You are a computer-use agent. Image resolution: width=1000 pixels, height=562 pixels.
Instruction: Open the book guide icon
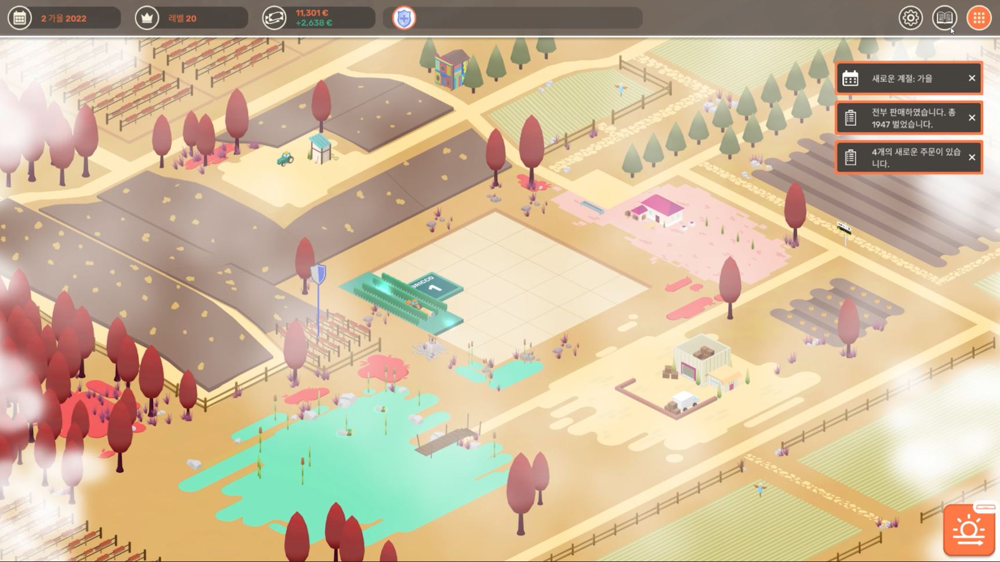click(944, 18)
